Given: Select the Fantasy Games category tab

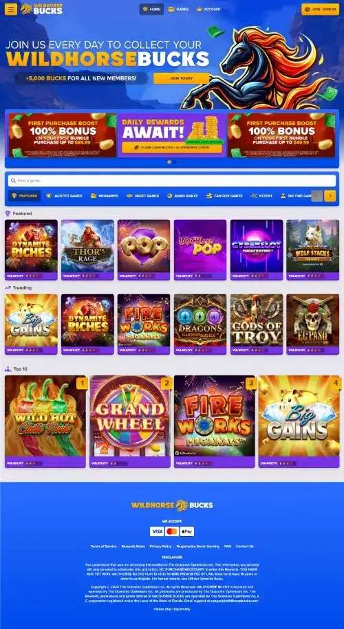Looking at the screenshot, I should 224,196.
